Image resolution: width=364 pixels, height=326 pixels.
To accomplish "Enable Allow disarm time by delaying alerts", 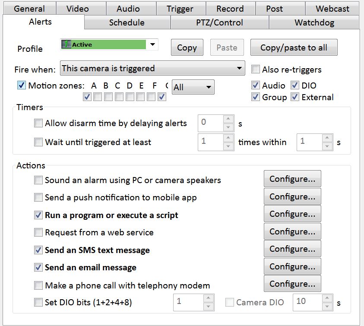I will (38, 123).
